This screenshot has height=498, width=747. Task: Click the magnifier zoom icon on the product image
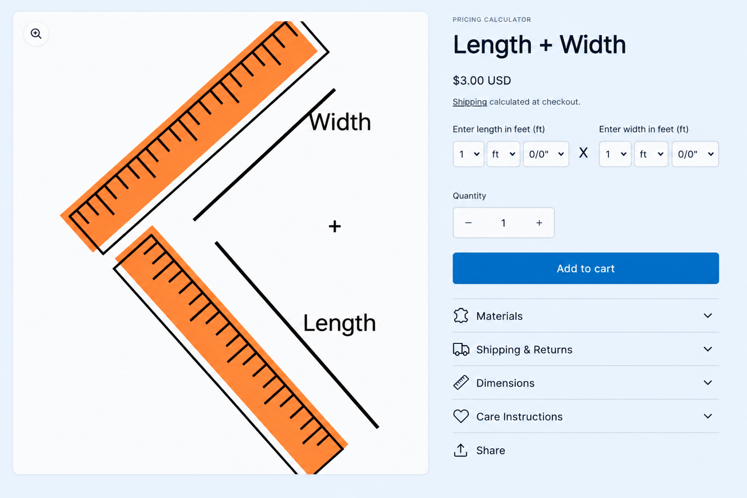[36, 34]
